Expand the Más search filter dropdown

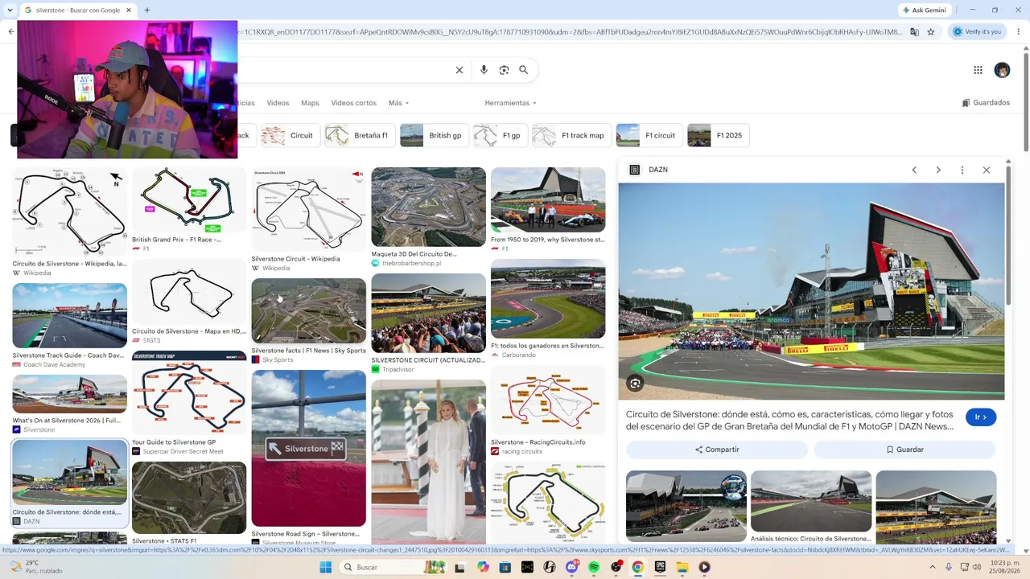coord(398,103)
